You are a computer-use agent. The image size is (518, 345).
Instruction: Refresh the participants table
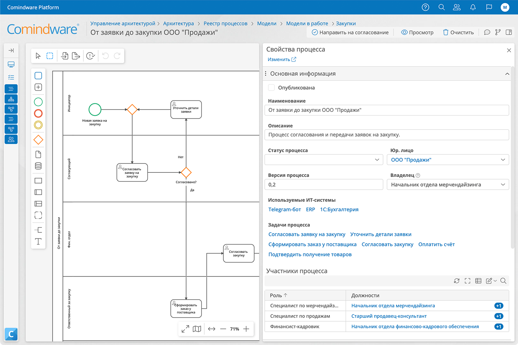457,281
